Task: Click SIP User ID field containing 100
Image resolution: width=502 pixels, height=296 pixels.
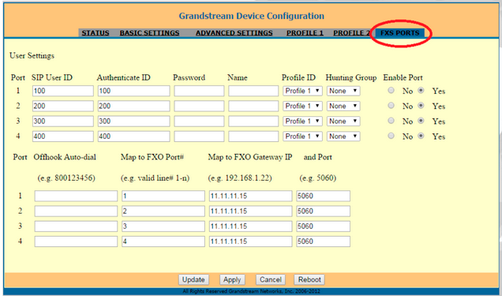Action: click(63, 91)
